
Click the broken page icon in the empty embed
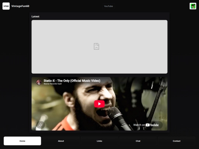click(x=97, y=46)
